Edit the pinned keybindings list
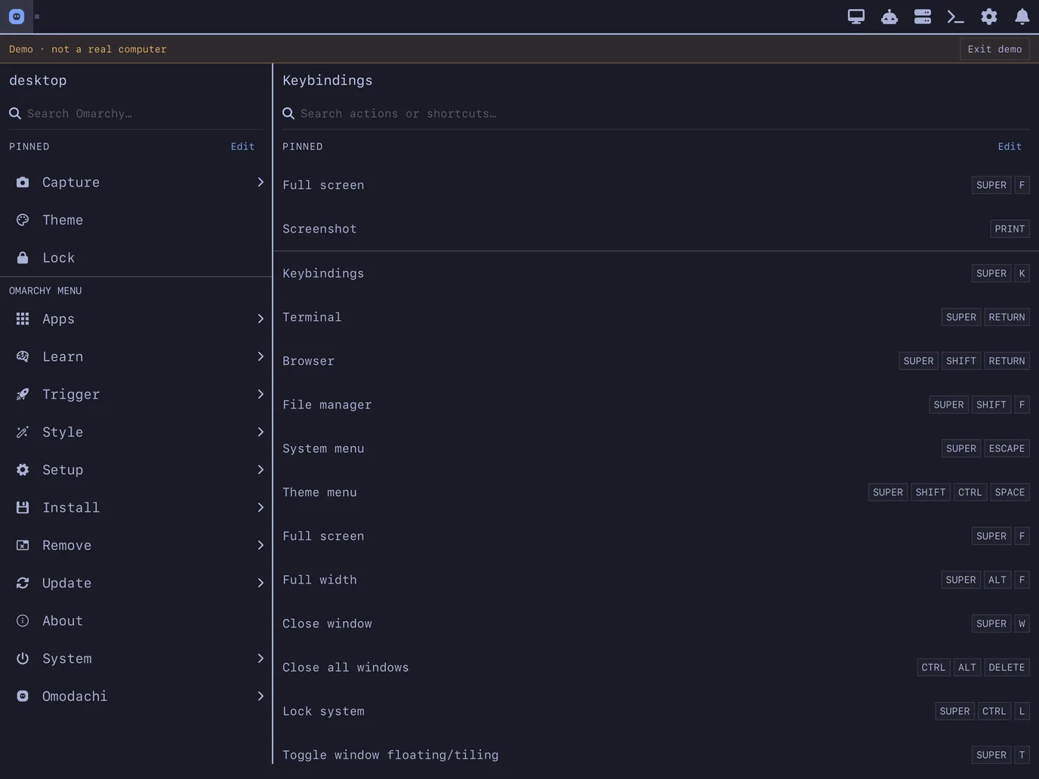The width and height of the screenshot is (1039, 779). (1010, 146)
